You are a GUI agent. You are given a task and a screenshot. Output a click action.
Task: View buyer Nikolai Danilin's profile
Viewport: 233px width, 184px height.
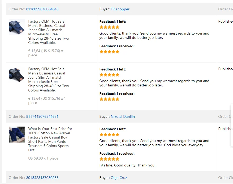pyautogui.click(x=123, y=116)
